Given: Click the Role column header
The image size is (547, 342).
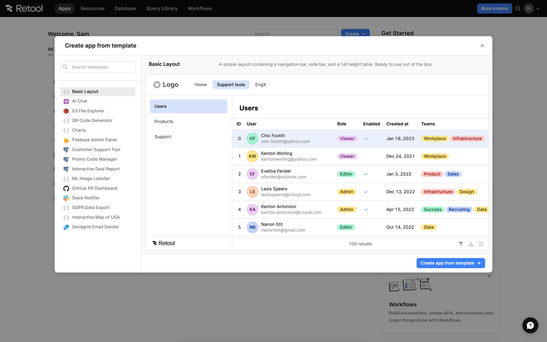Looking at the screenshot, I should 342,124.
